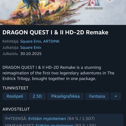Viewport: 126px width, 126px height.
Task: Click the overall review count 1,507
Action: tap(88, 119)
